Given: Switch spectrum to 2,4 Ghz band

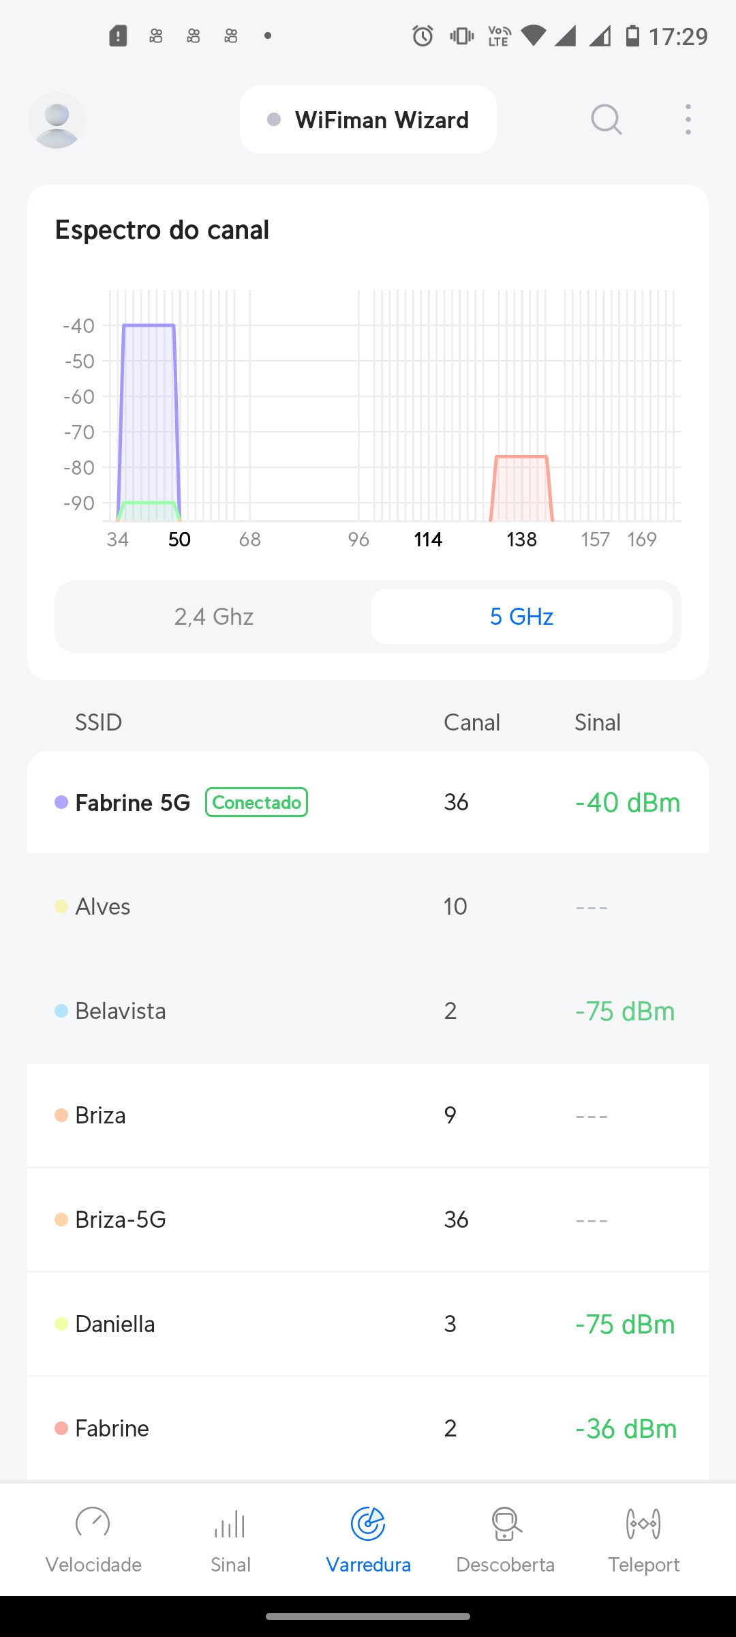Looking at the screenshot, I should coord(214,617).
